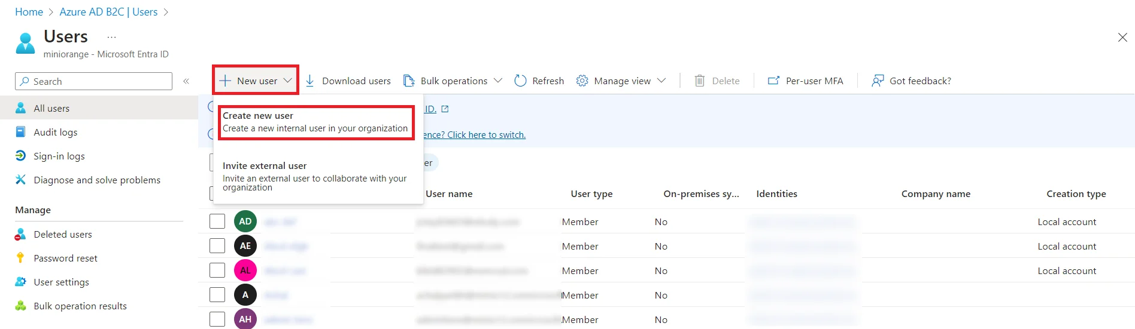The image size is (1135, 329).
Task: Click the AD user avatar
Action: 245,222
